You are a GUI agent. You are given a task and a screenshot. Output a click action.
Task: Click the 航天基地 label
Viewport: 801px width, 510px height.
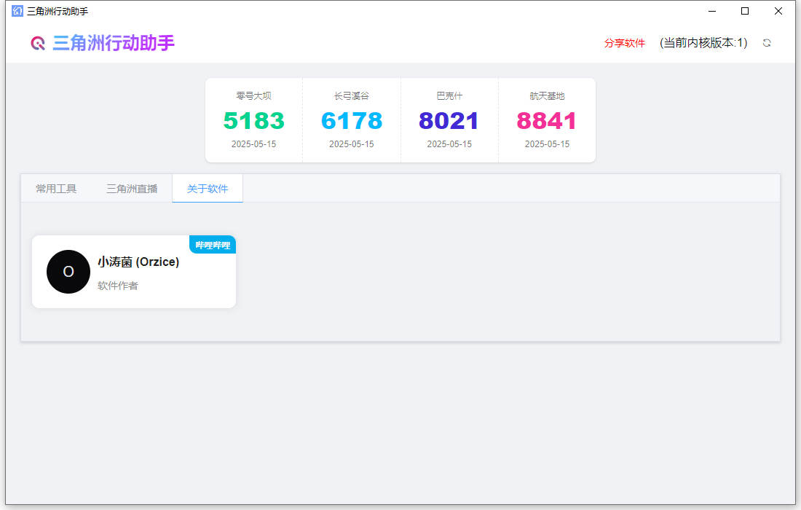[547, 95]
